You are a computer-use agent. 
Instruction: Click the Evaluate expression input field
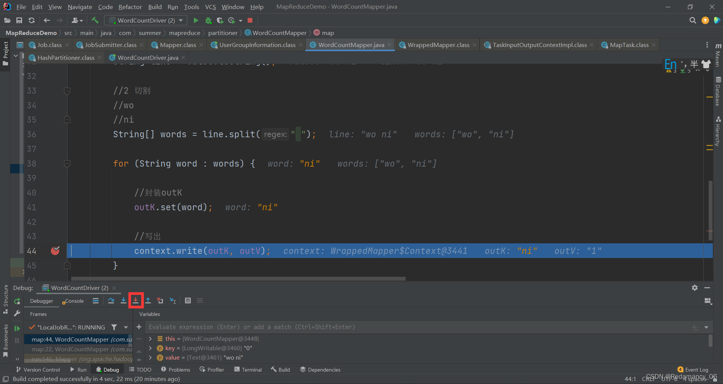[x=418, y=327]
